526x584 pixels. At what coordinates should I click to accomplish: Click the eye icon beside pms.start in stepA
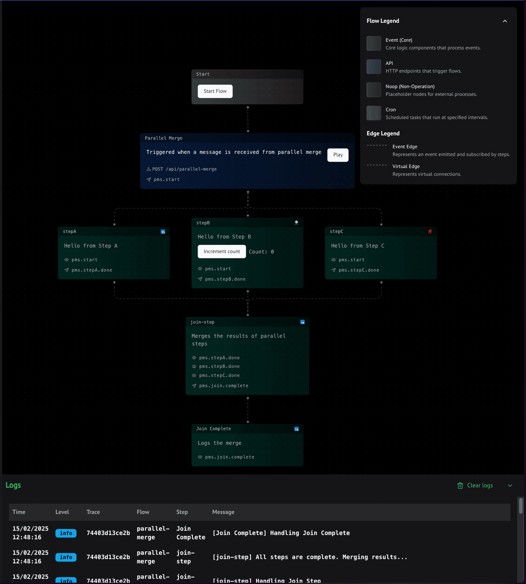(67, 260)
